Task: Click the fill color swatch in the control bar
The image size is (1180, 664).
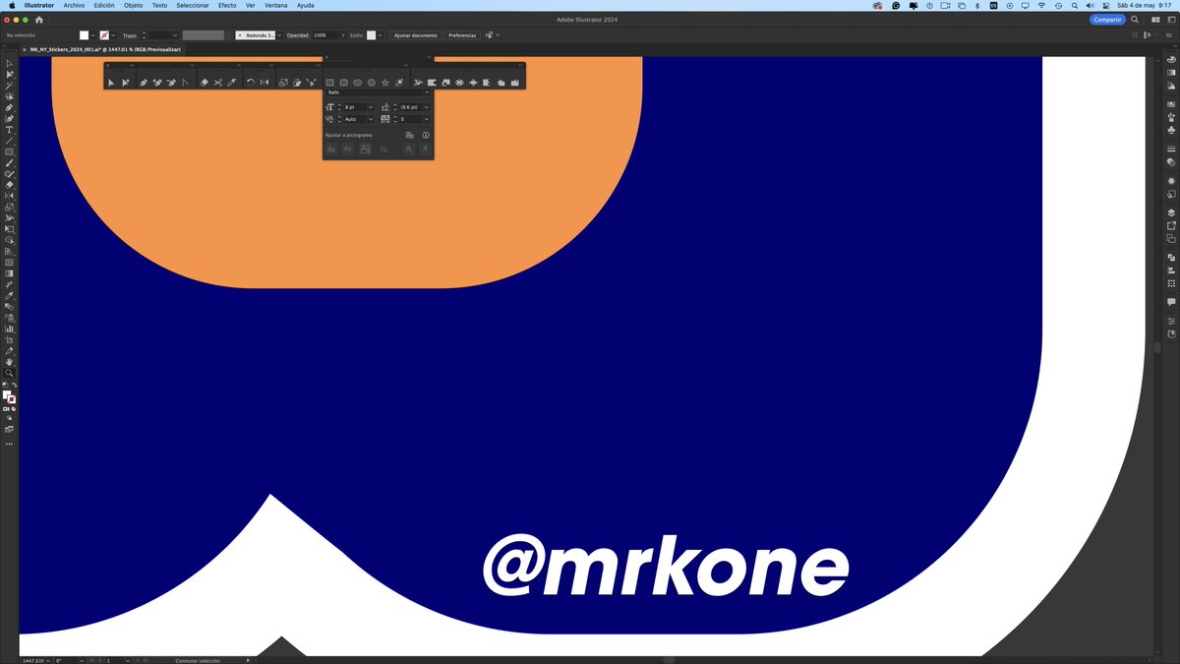Action: pos(85,35)
